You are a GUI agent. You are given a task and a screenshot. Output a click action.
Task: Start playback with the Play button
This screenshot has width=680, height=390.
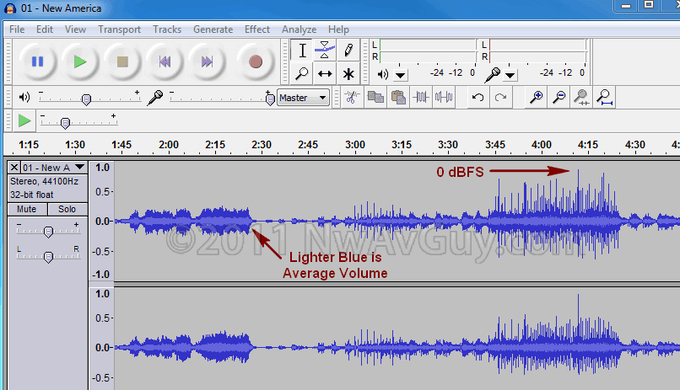tap(80, 61)
